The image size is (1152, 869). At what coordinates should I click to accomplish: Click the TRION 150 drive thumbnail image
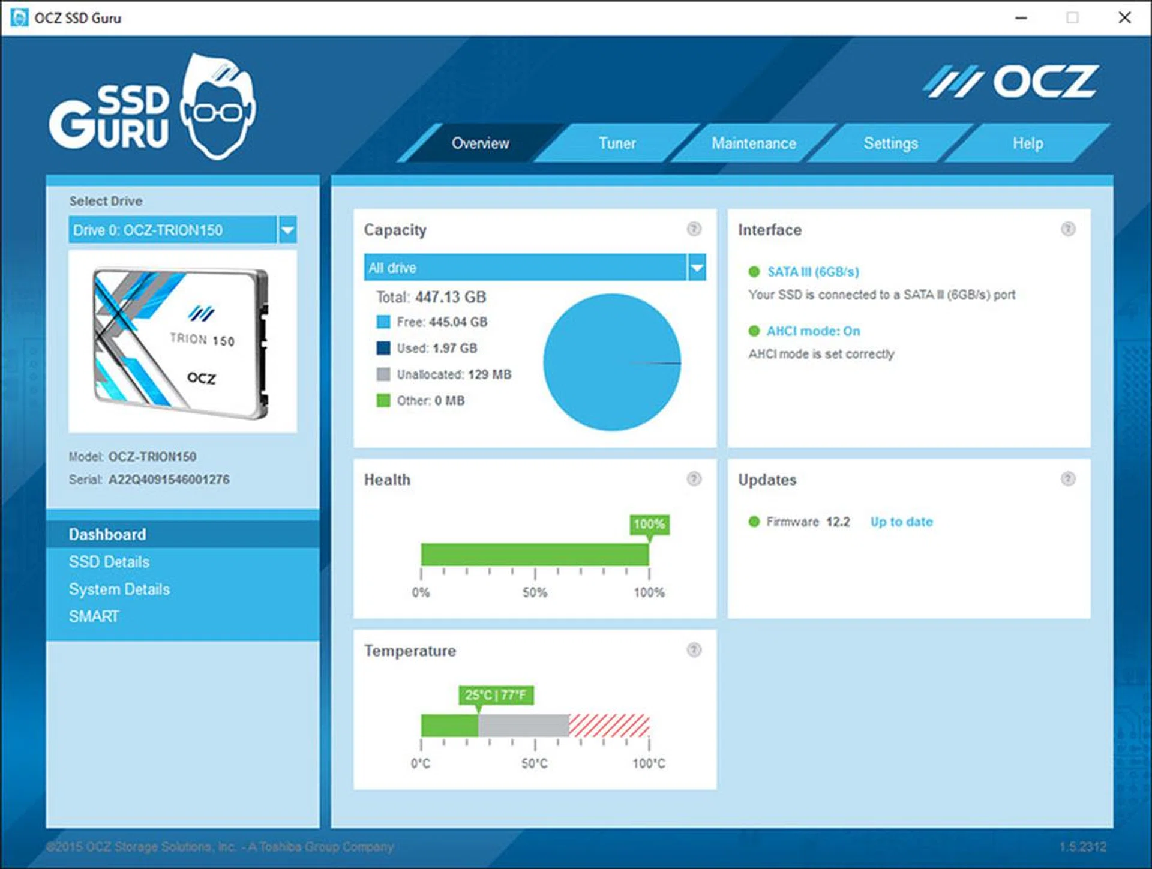click(x=182, y=342)
